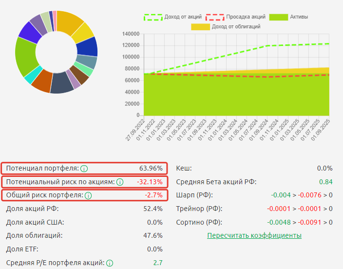Image resolution: width=343 pixels, height=269 pixels.
Task: Click the Шарп (РФ) row label
Action: (194, 195)
